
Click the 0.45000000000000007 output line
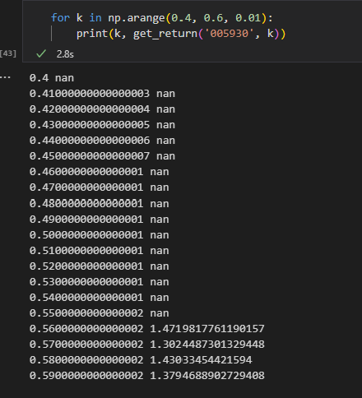pyautogui.click(x=102, y=156)
